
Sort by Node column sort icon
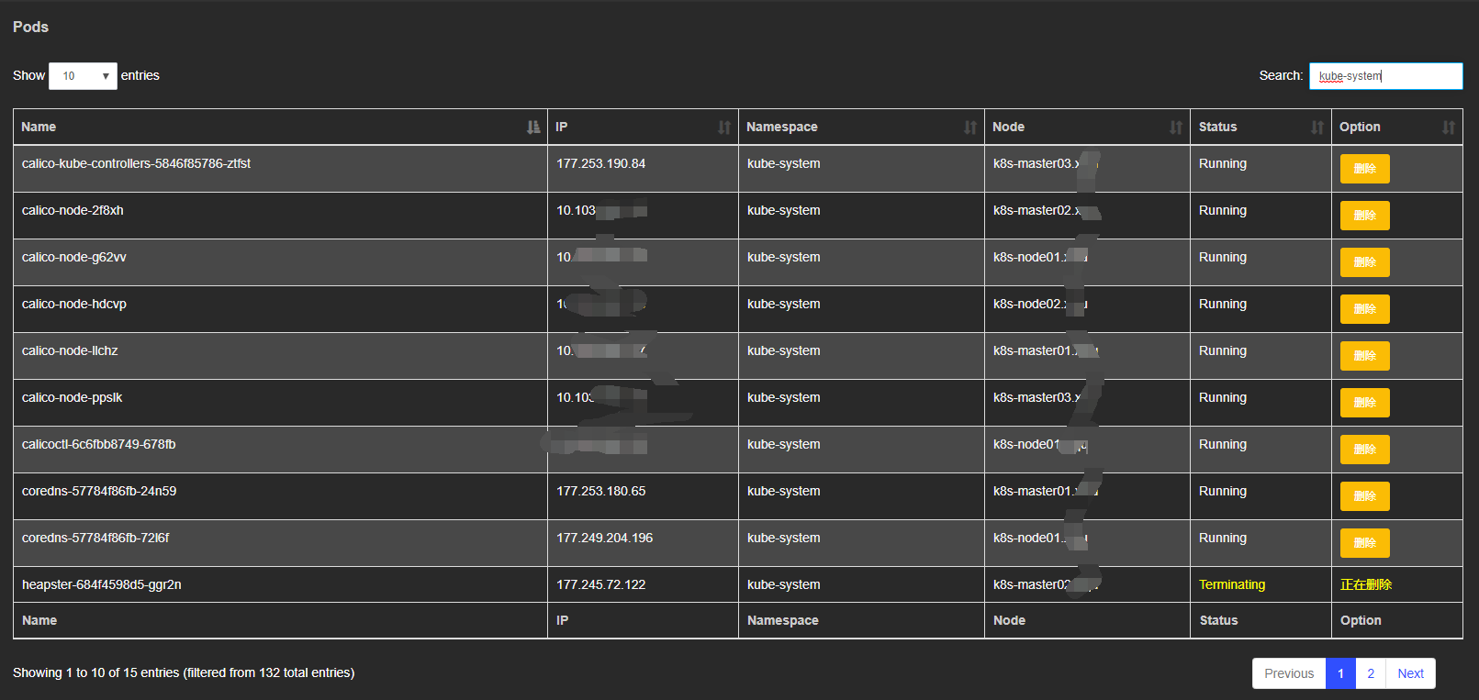[1176, 128]
